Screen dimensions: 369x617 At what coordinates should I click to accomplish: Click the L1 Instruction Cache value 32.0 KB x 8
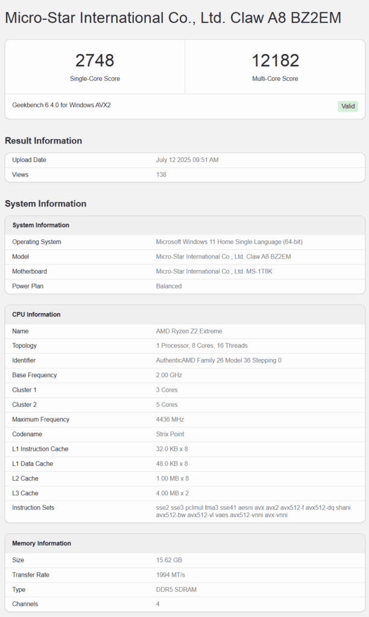[172, 449]
